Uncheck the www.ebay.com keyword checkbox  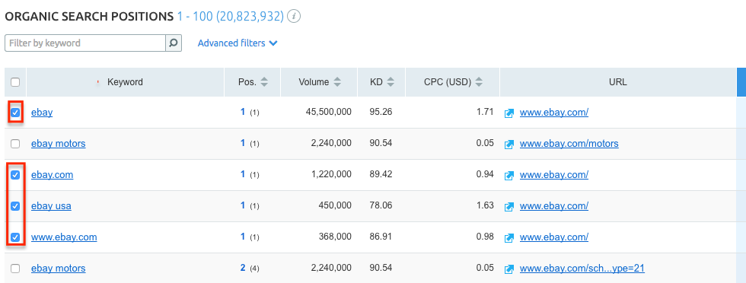click(15, 237)
